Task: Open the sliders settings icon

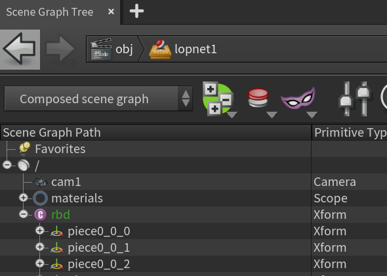Action: (355, 99)
